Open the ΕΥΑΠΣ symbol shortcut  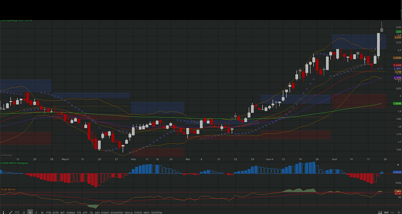(x=138, y=212)
